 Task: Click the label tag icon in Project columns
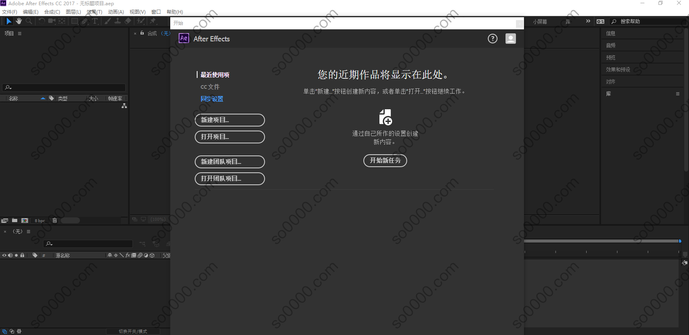point(51,98)
